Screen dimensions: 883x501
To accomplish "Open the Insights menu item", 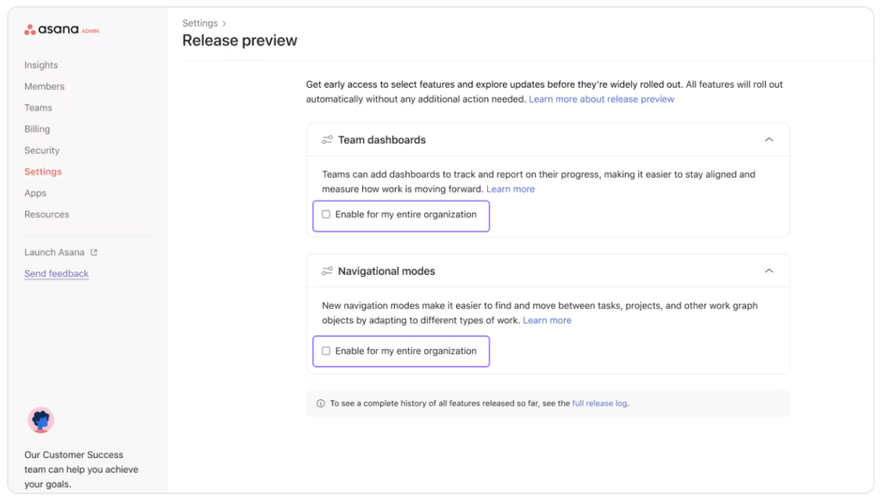I will click(41, 65).
